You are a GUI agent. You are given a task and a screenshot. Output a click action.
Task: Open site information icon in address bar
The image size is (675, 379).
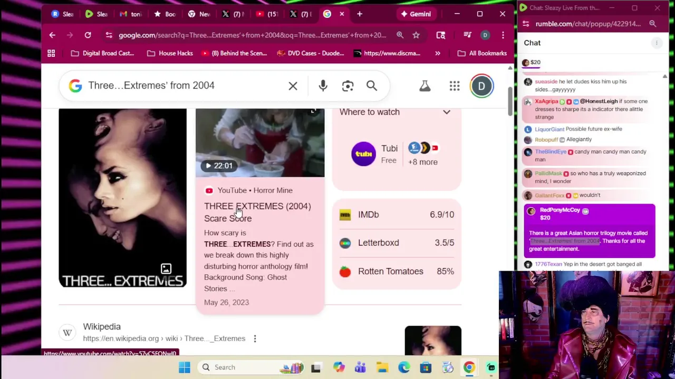click(109, 35)
